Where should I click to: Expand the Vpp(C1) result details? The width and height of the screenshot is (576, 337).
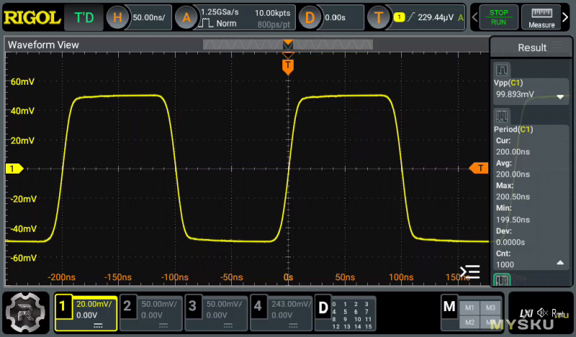click(x=560, y=96)
